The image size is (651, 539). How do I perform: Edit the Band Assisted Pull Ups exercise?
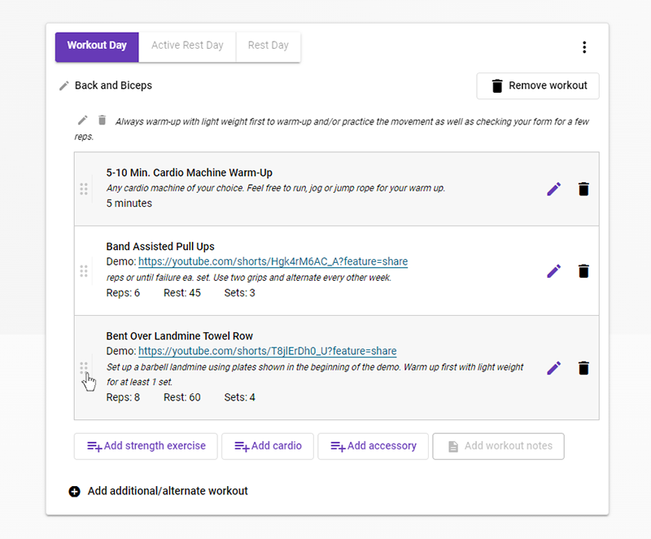(554, 271)
